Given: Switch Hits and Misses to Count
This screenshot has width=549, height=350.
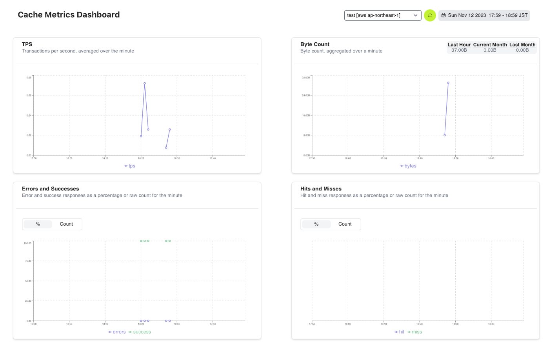Looking at the screenshot, I should click(x=345, y=224).
